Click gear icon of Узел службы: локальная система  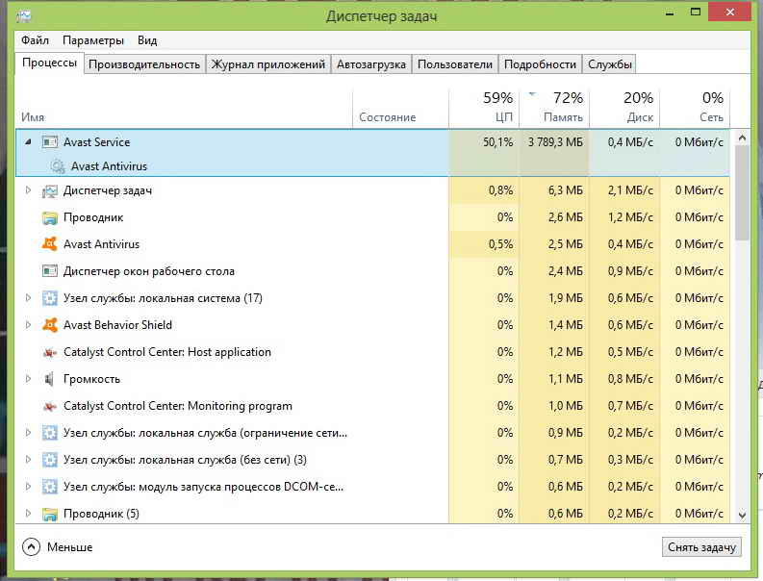(x=50, y=298)
